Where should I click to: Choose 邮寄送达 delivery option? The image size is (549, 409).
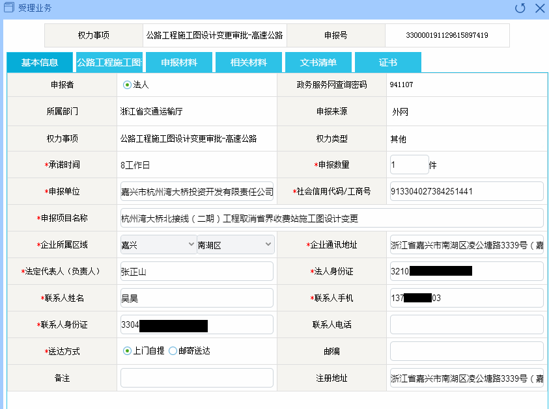(x=173, y=351)
